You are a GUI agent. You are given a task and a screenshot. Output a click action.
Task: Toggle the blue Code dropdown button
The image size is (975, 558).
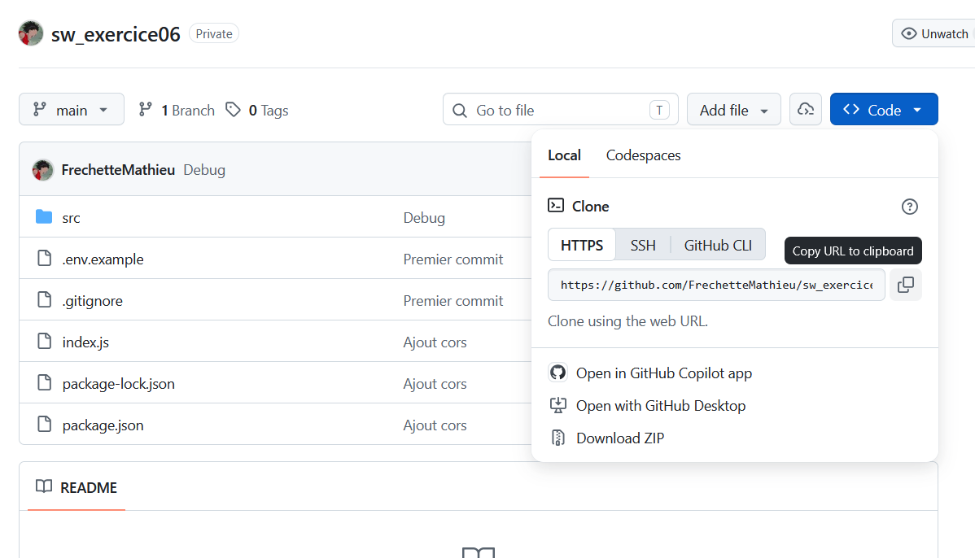click(884, 109)
